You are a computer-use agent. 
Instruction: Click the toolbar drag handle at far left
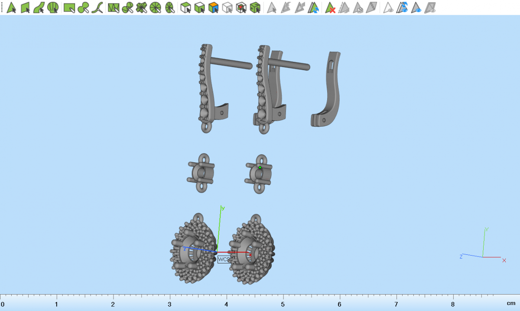click(2, 7)
